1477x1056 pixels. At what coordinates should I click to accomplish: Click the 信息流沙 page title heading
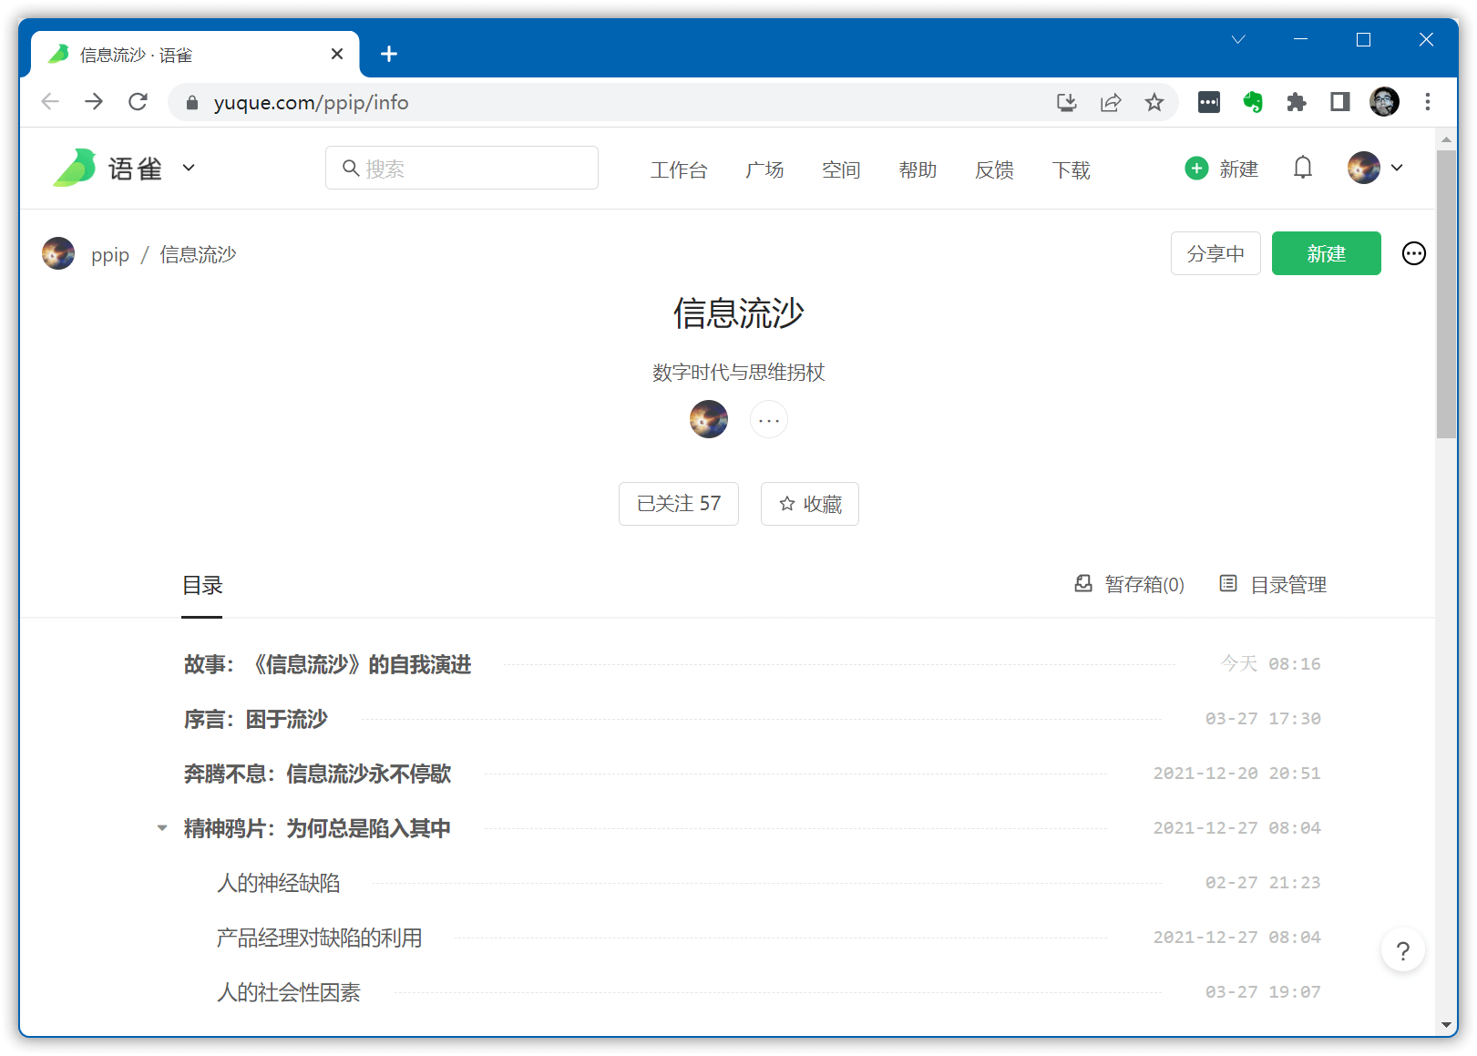point(739,313)
